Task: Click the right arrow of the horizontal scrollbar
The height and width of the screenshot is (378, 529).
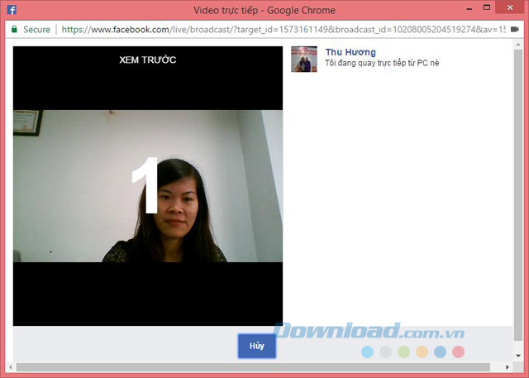Action: [x=507, y=366]
